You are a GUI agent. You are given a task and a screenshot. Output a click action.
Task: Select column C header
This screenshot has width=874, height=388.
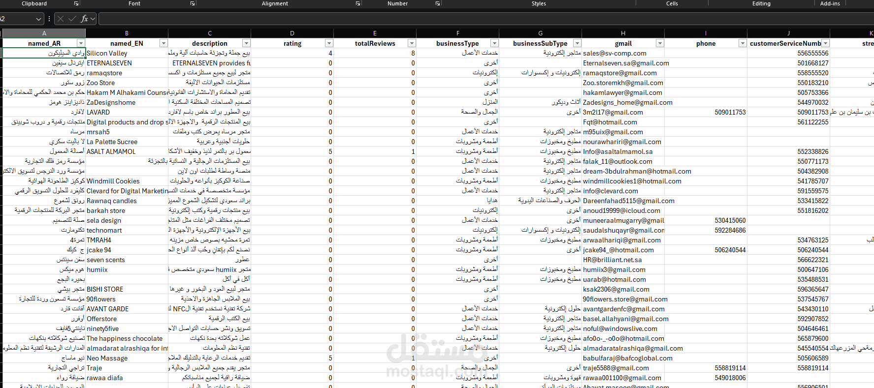click(x=209, y=33)
